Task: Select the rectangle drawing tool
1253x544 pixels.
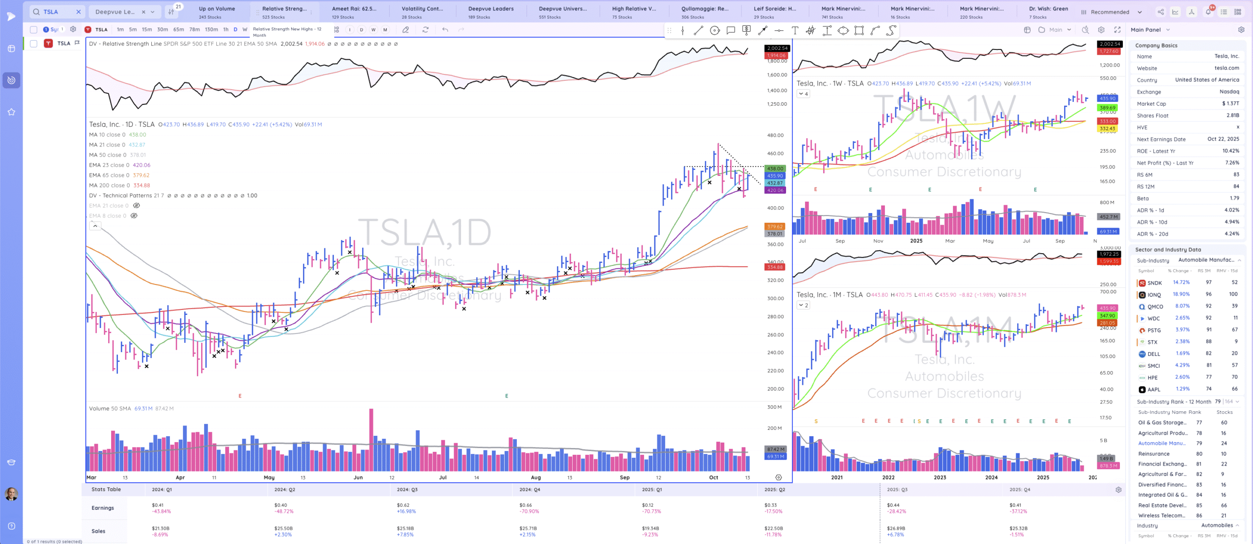Action: (859, 30)
